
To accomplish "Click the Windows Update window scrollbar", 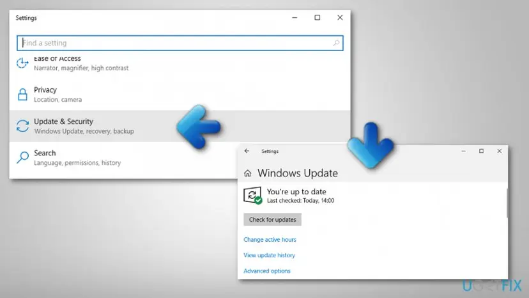I will point(507,203).
